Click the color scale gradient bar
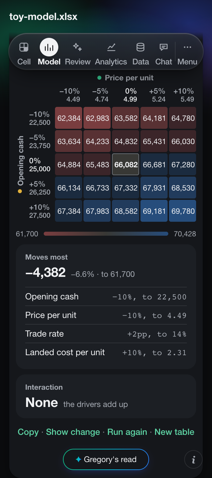 [x=106, y=234]
